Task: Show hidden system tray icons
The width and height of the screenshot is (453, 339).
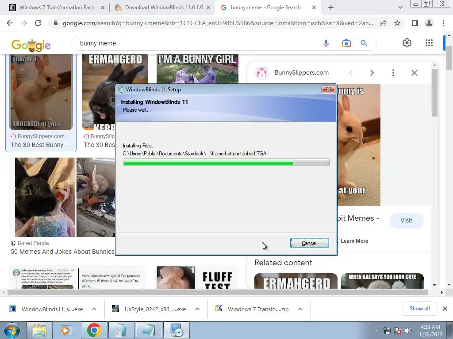Action: pyautogui.click(x=376, y=331)
